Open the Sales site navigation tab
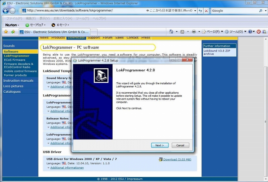 [119, 38]
